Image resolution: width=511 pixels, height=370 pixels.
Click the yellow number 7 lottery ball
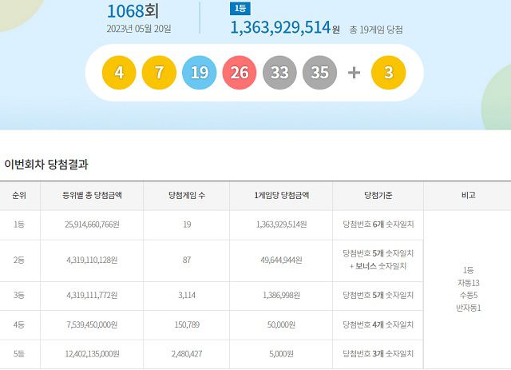(x=159, y=73)
